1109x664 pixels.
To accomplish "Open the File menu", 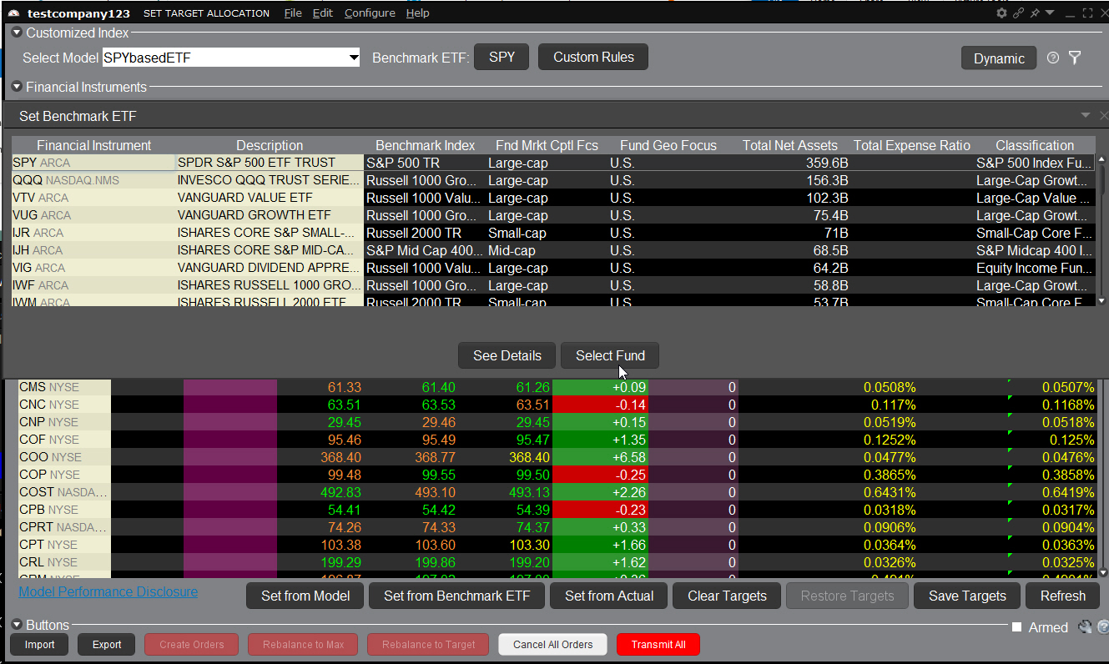I will 294,13.
